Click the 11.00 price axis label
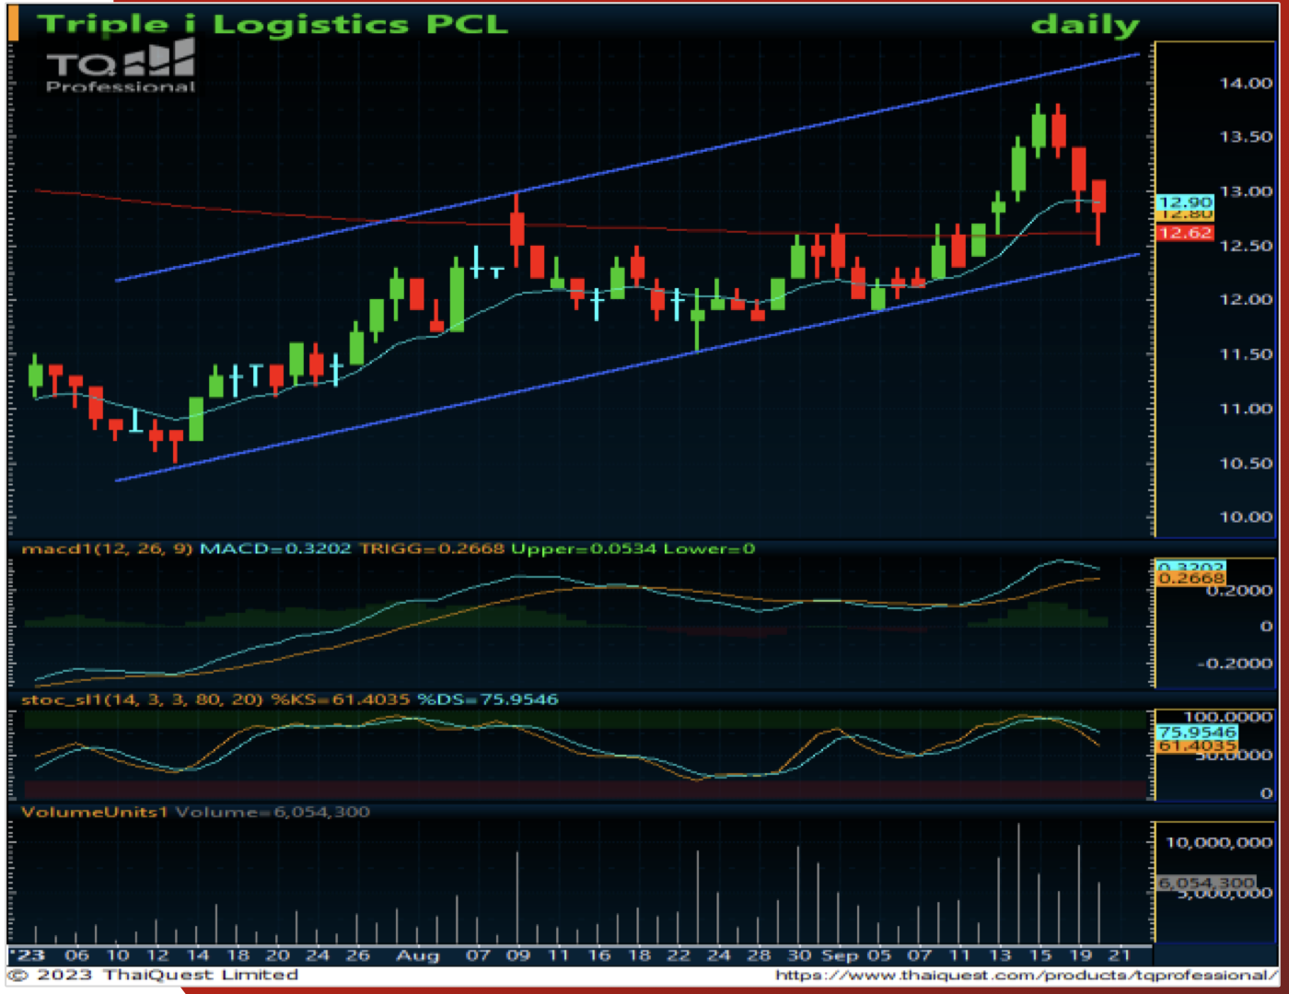 click(1246, 409)
